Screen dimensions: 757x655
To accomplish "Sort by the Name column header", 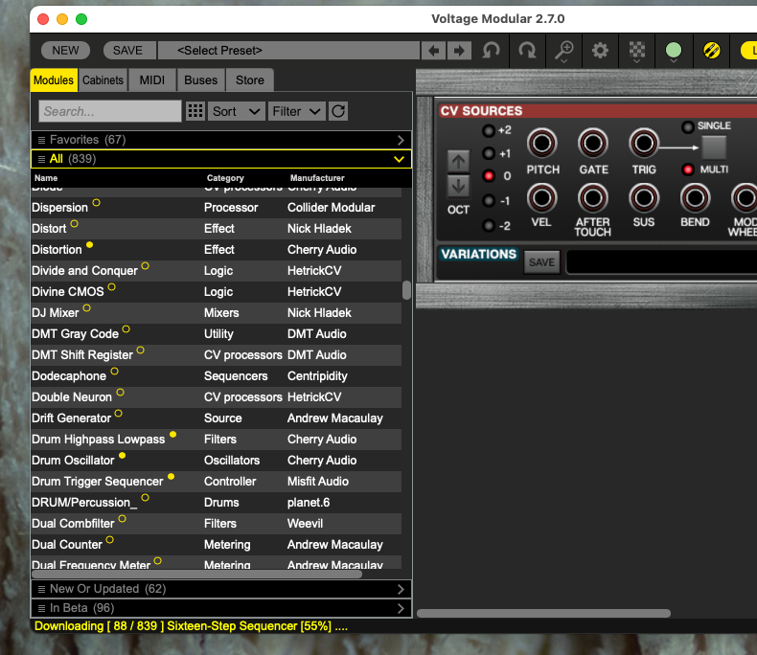I will (x=46, y=178).
